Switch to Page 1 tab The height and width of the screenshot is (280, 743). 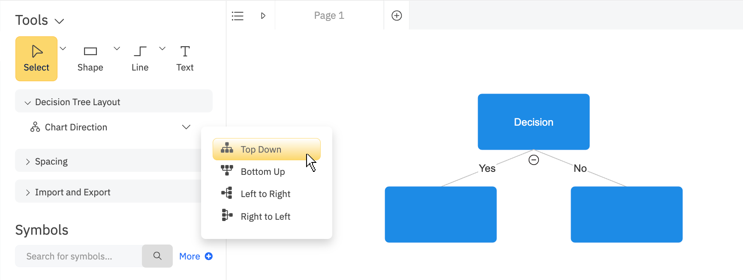click(x=329, y=15)
